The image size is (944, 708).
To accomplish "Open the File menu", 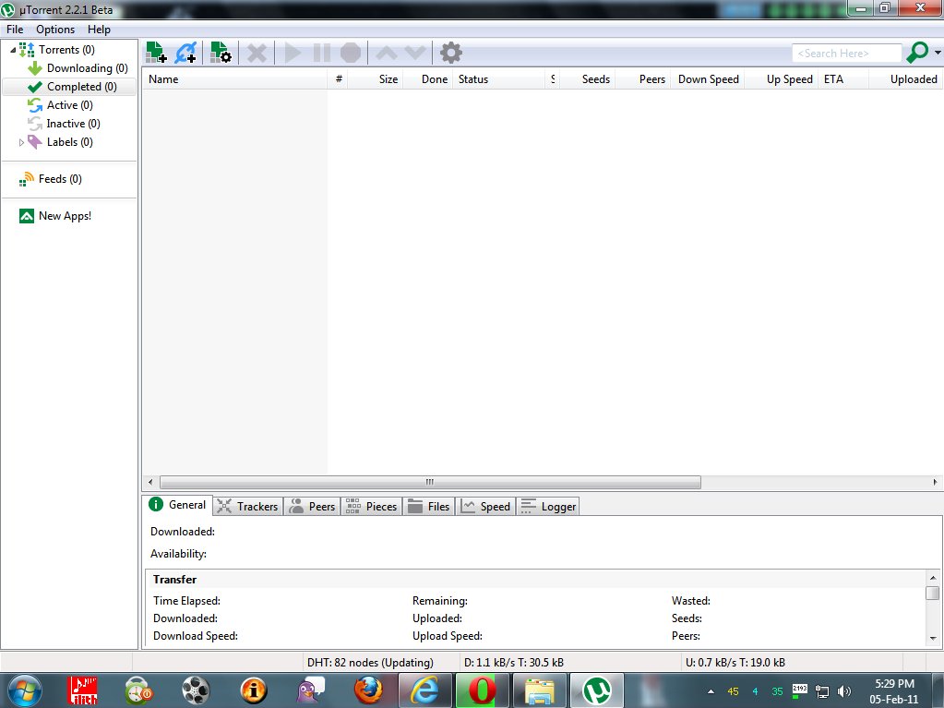I will point(15,29).
